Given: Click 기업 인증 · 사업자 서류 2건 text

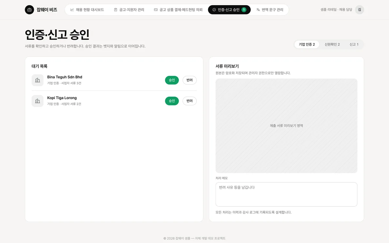Looking at the screenshot, I should pyautogui.click(x=64, y=104).
